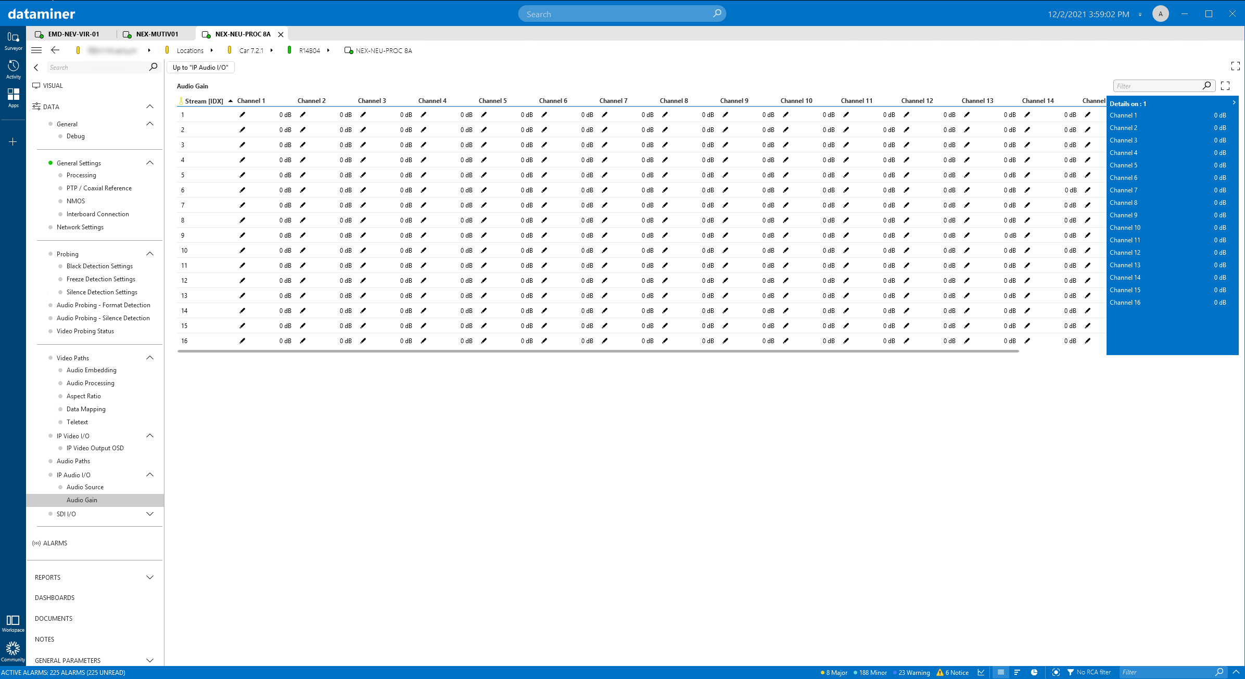Collapse the side panel with chevron
This screenshot has width=1245, height=679.
36,68
